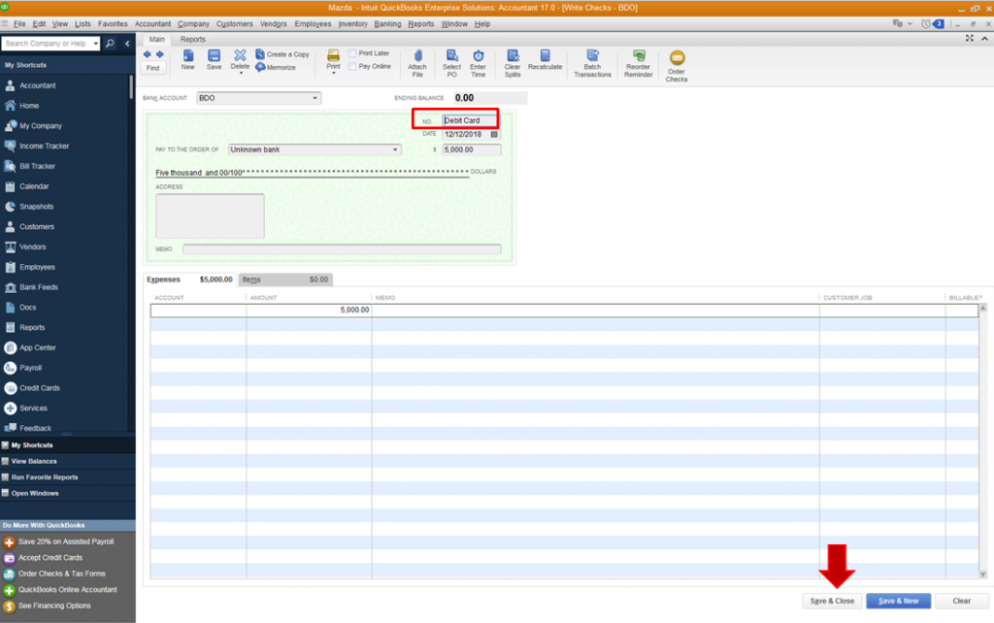The height and width of the screenshot is (623, 994).
Task: Expand the Bank Account BDO dropdown
Action: pyautogui.click(x=315, y=98)
